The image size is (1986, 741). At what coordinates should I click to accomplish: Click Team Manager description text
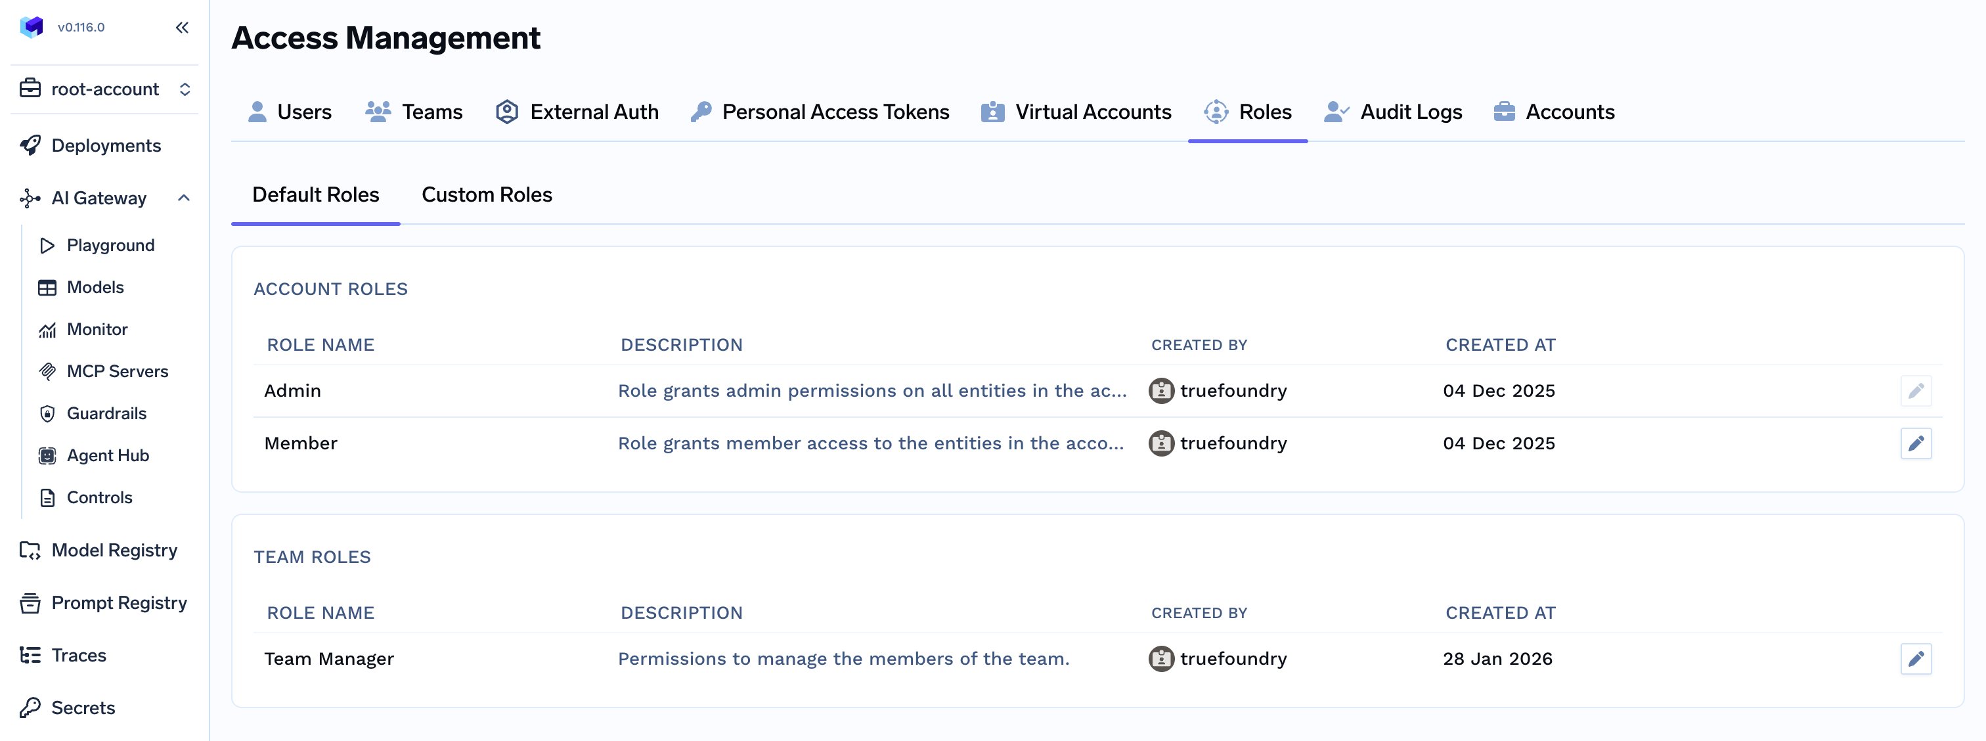click(x=843, y=658)
